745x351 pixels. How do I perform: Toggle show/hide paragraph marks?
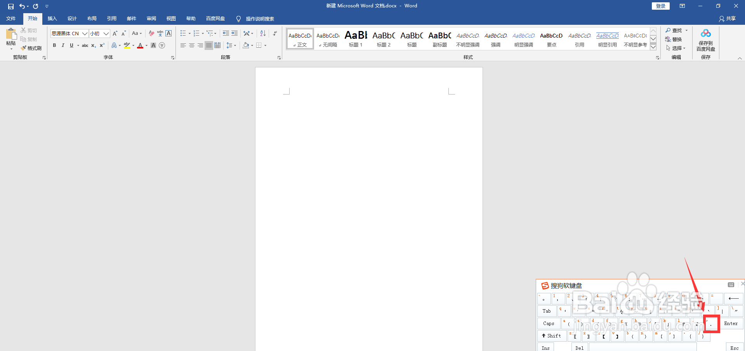tap(275, 34)
